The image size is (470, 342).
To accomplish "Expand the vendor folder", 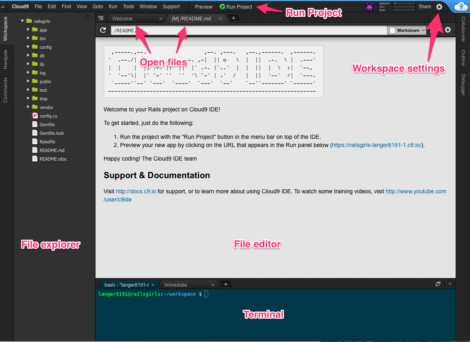I will (x=28, y=107).
